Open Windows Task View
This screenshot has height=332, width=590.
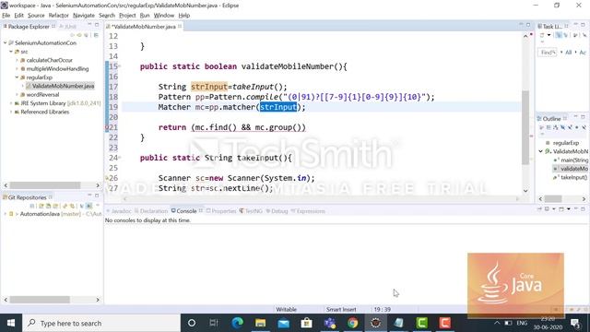214,323
